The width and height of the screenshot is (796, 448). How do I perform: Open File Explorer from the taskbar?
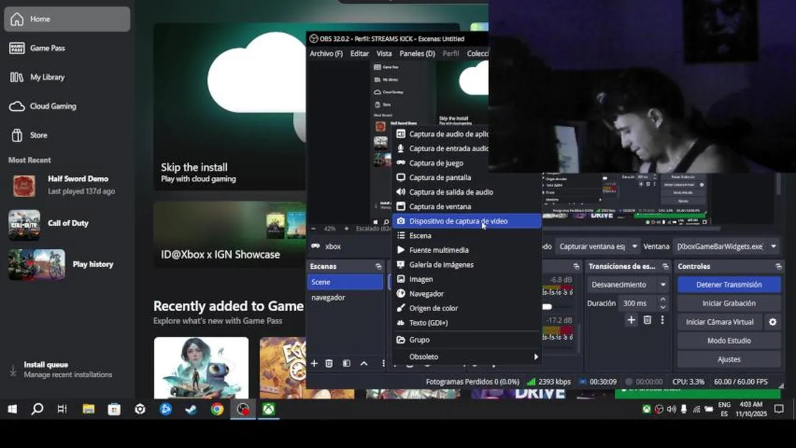click(88, 409)
